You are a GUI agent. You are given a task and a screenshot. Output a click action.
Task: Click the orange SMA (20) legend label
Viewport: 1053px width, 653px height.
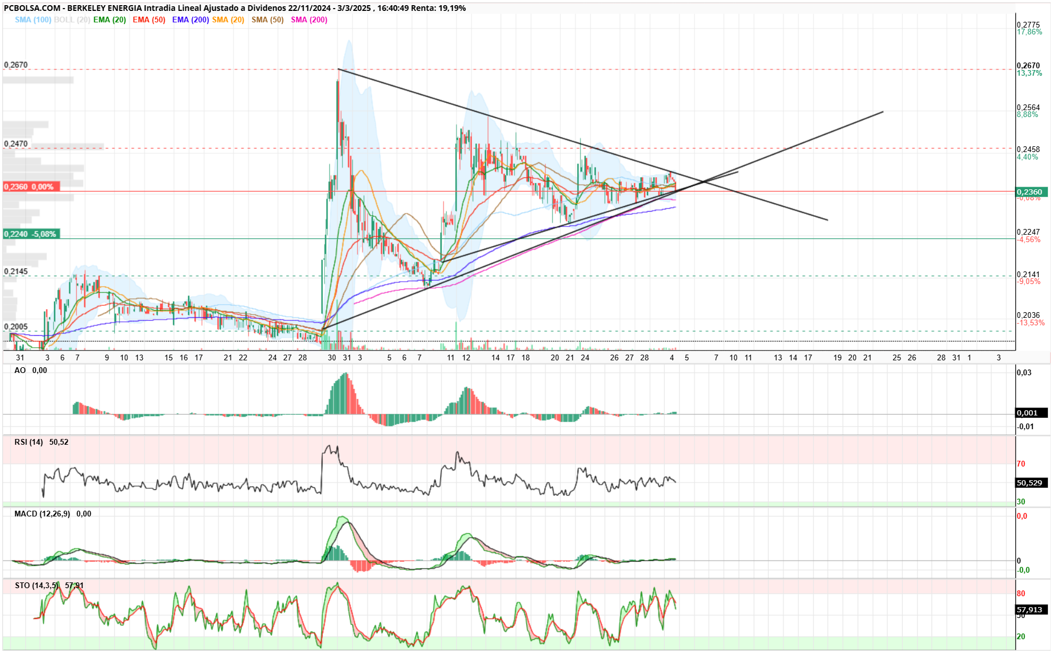click(x=228, y=20)
